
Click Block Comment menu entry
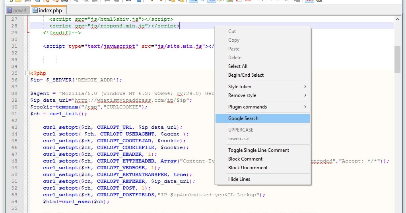(x=262, y=159)
